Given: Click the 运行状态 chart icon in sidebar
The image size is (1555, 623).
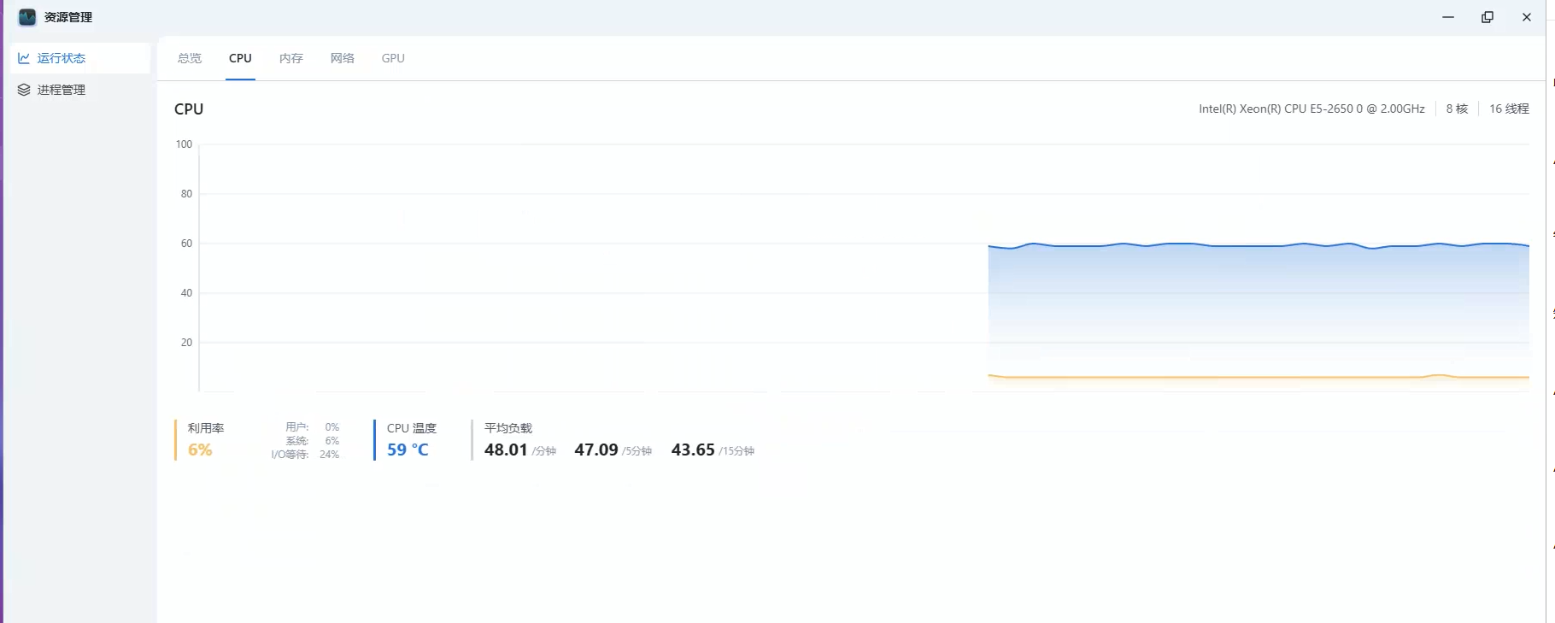Looking at the screenshot, I should [x=24, y=58].
